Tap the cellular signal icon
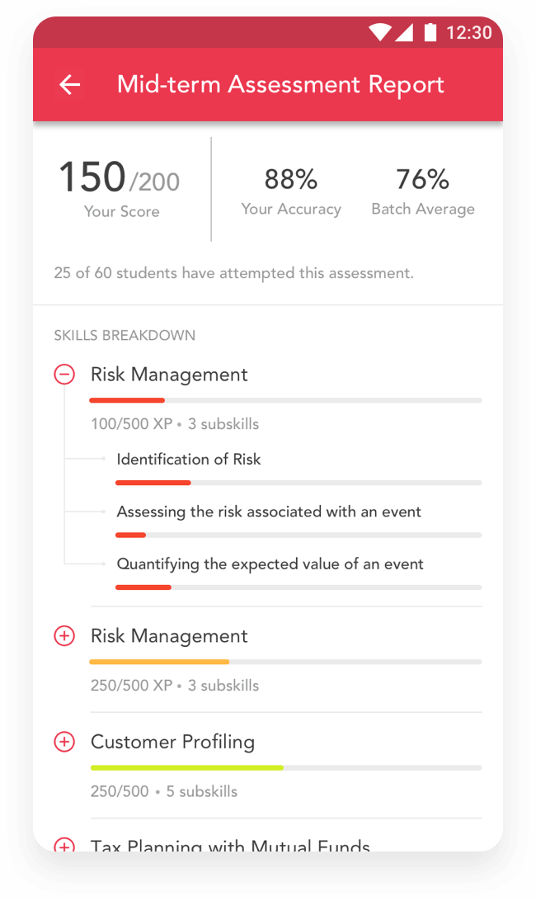Image resolution: width=536 pixels, height=901 pixels. click(404, 32)
